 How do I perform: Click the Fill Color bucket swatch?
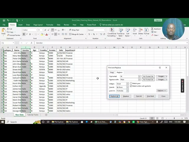pos(42,34)
